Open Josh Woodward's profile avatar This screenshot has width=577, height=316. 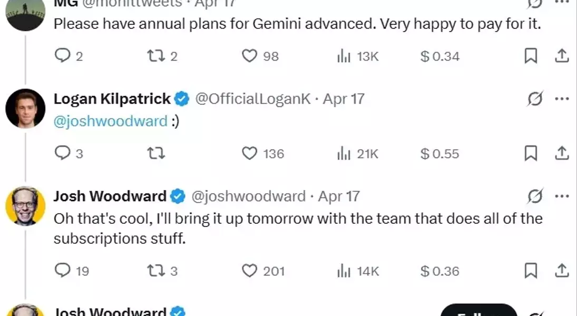point(25,205)
